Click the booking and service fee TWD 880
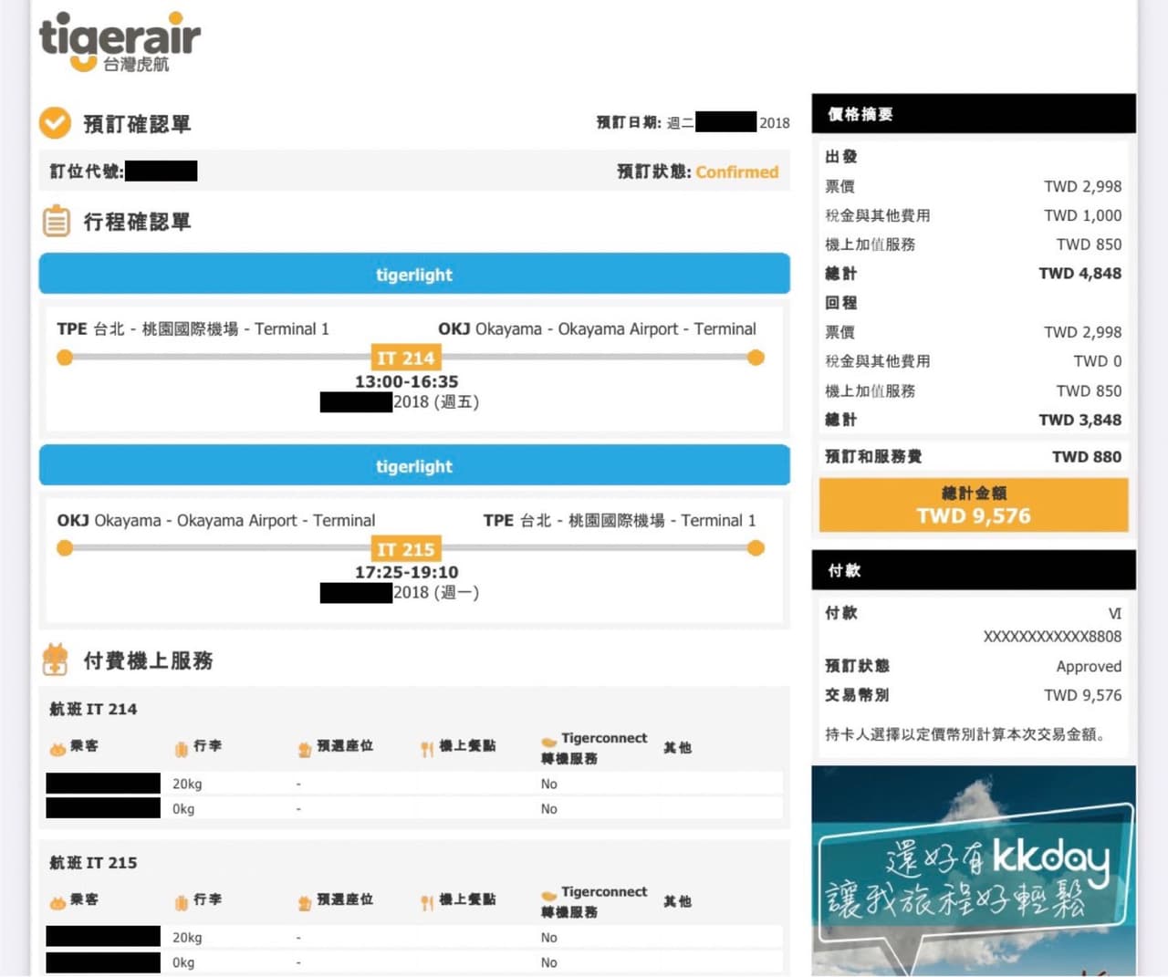This screenshot has height=977, width=1168. (x=1087, y=456)
